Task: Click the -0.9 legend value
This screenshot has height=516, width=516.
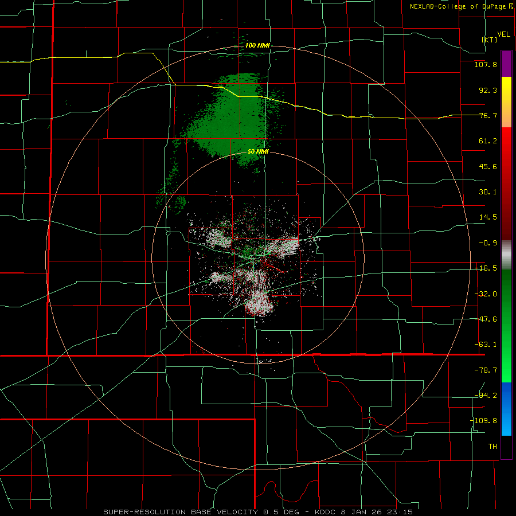Action: [488, 243]
